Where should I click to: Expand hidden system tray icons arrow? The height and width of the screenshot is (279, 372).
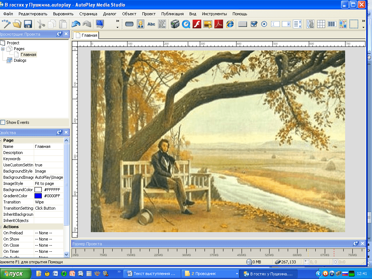318,274
